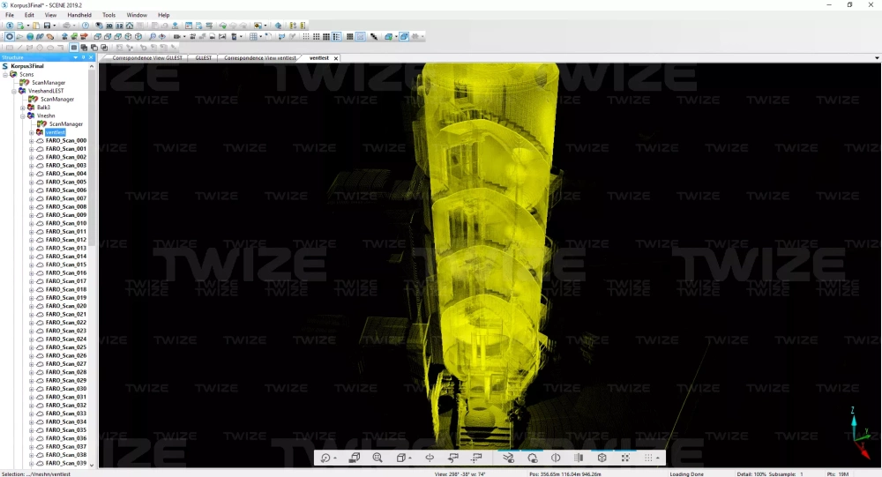The width and height of the screenshot is (882, 477).
Task: Click the Save icon in top toolbar
Action: coord(48,26)
